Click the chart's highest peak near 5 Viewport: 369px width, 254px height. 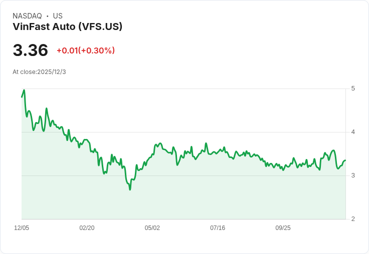[x=24, y=90]
